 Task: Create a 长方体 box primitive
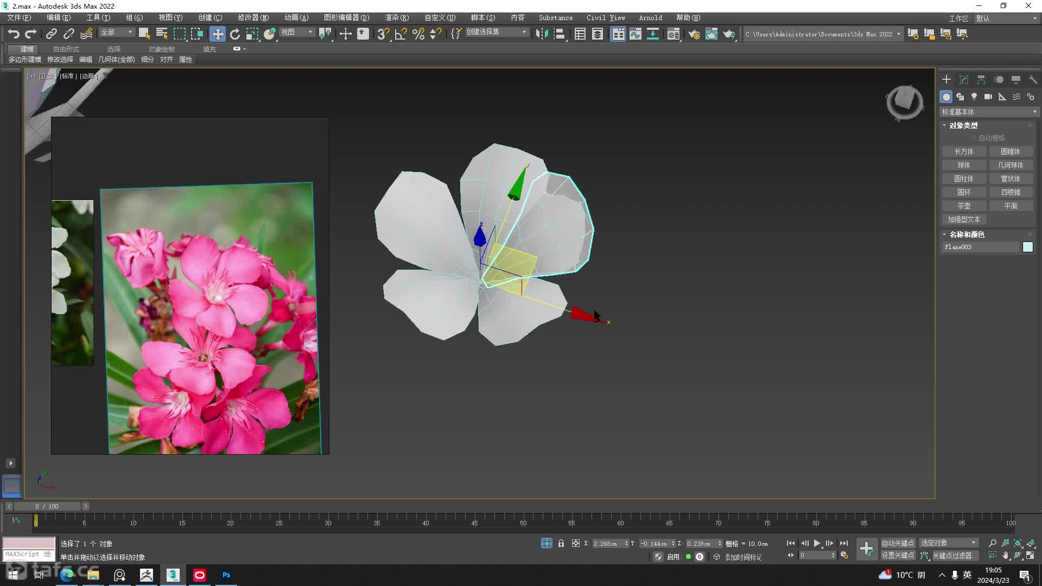[964, 151]
